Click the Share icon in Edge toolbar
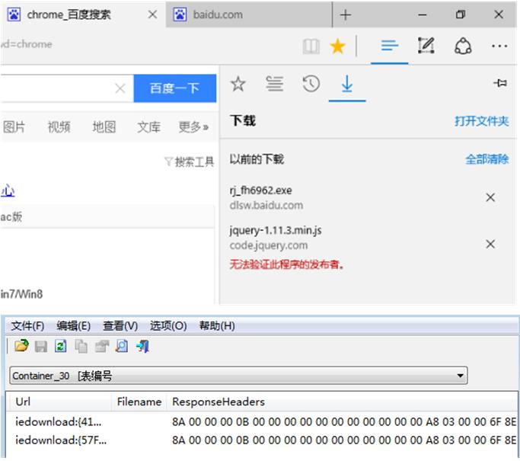This screenshot has height=461, width=520. [463, 46]
